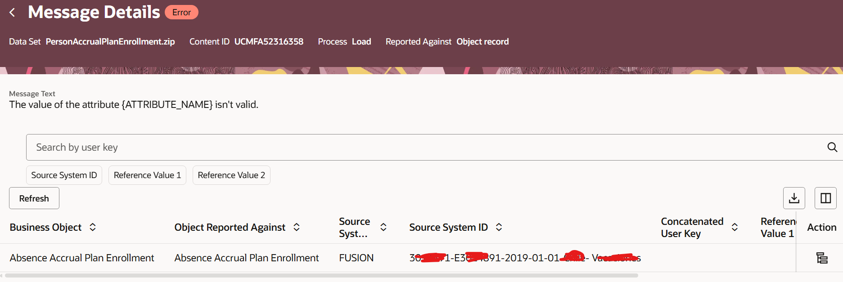Click the Business Object cell Absence Accrual Plan Enrollment
This screenshot has height=282, width=843.
pos(82,258)
